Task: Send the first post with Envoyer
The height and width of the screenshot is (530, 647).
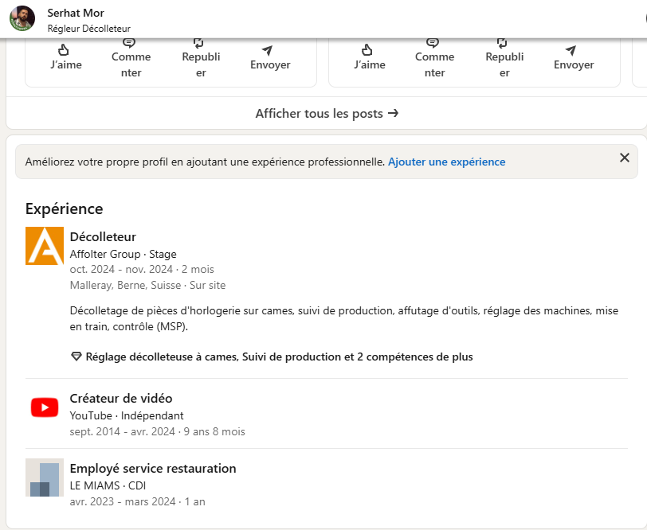Action: (x=270, y=58)
